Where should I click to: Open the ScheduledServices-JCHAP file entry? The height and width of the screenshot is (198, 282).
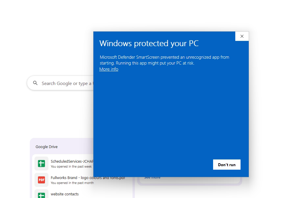[64, 164]
